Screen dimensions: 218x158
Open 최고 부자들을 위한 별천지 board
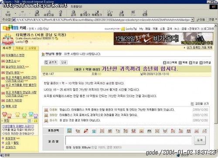[21, 85]
